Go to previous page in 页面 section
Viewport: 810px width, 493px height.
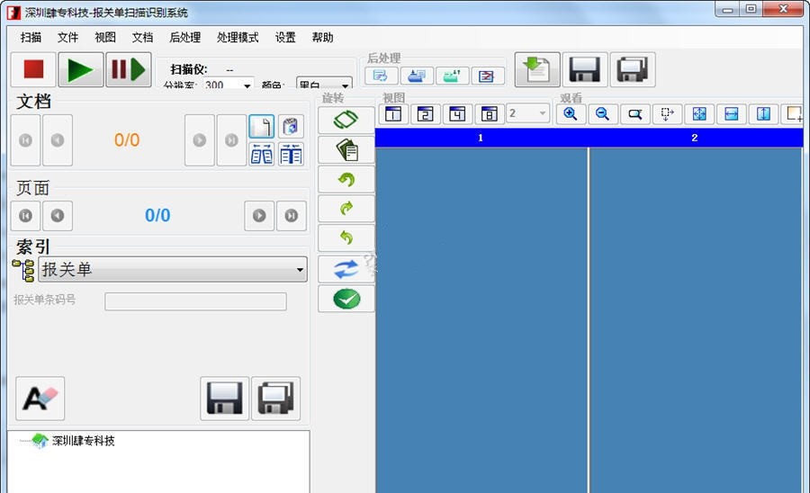click(58, 215)
